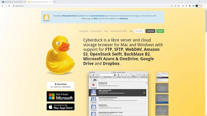
Task: Expand the Protocols dropdown
Action: coord(139,31)
